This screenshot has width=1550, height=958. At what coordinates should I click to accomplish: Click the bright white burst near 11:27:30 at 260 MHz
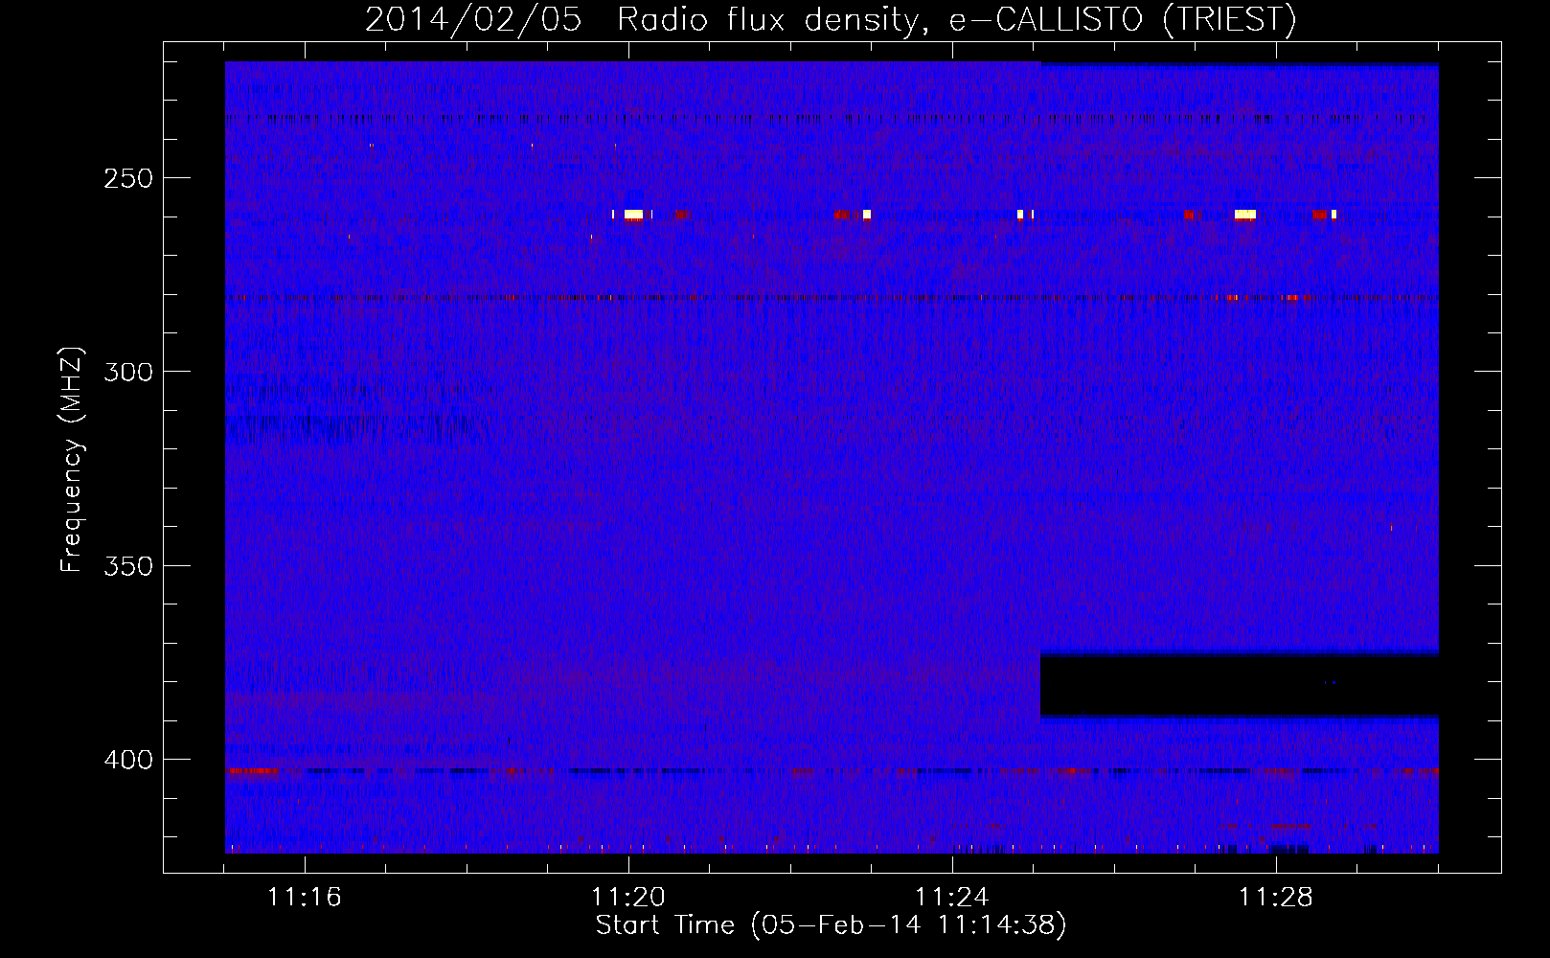(1245, 215)
